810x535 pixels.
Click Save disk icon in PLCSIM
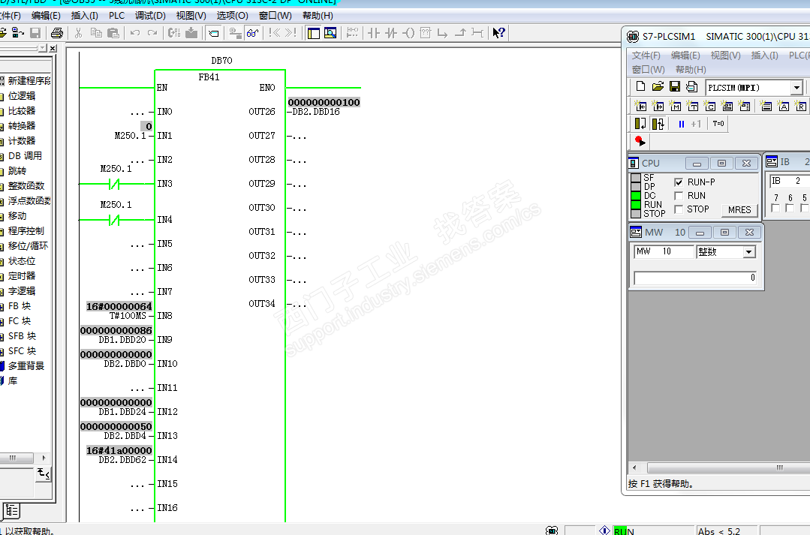point(675,86)
